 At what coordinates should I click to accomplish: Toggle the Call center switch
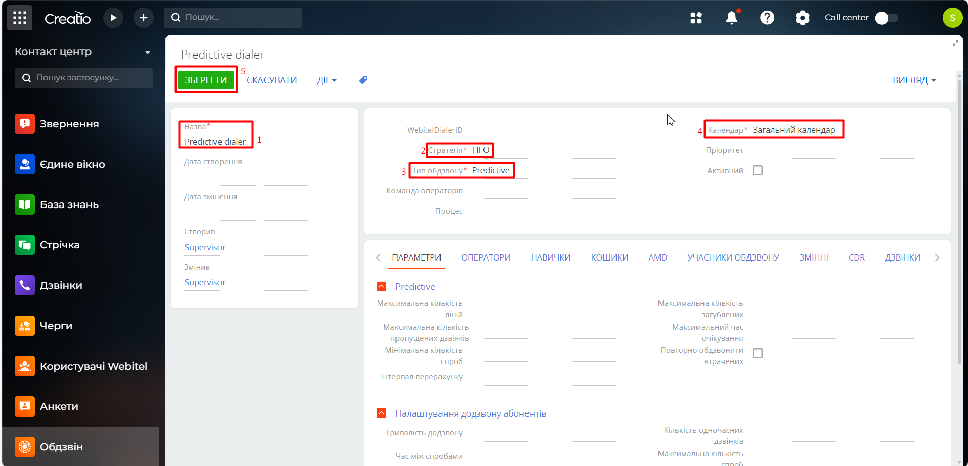[x=887, y=18]
